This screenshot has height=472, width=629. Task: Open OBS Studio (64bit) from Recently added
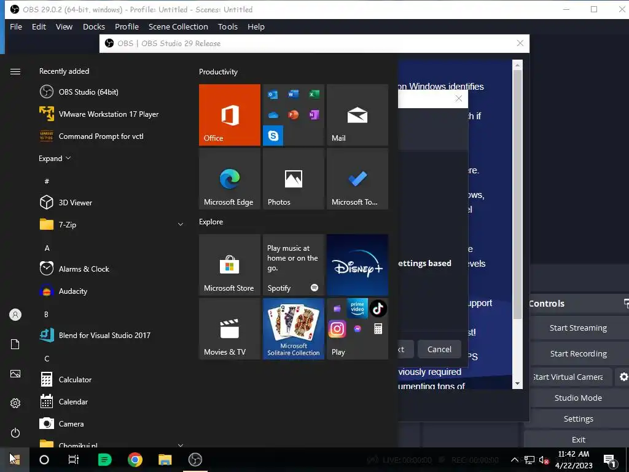111,92
